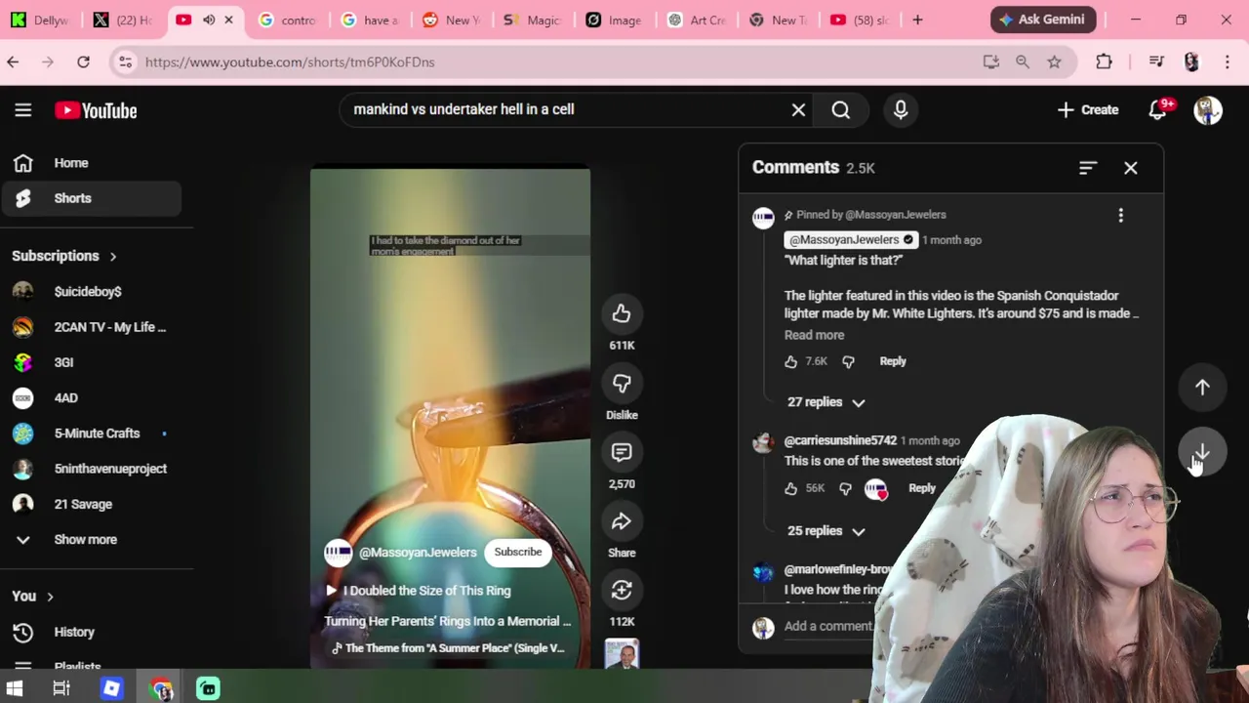Open 4AD channel subscription
The image size is (1249, 703).
(x=91, y=398)
